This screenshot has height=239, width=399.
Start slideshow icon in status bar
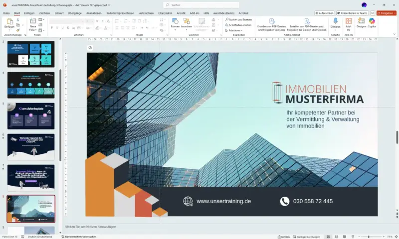(x=353, y=237)
